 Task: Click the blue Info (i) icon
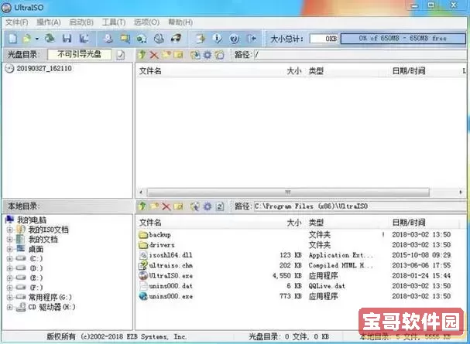217,39
